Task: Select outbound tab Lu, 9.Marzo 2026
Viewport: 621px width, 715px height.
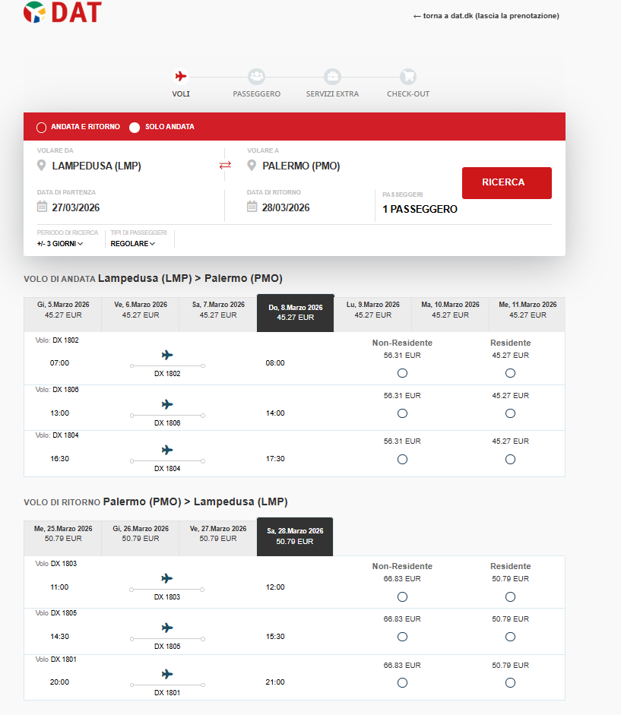Action: (372, 314)
